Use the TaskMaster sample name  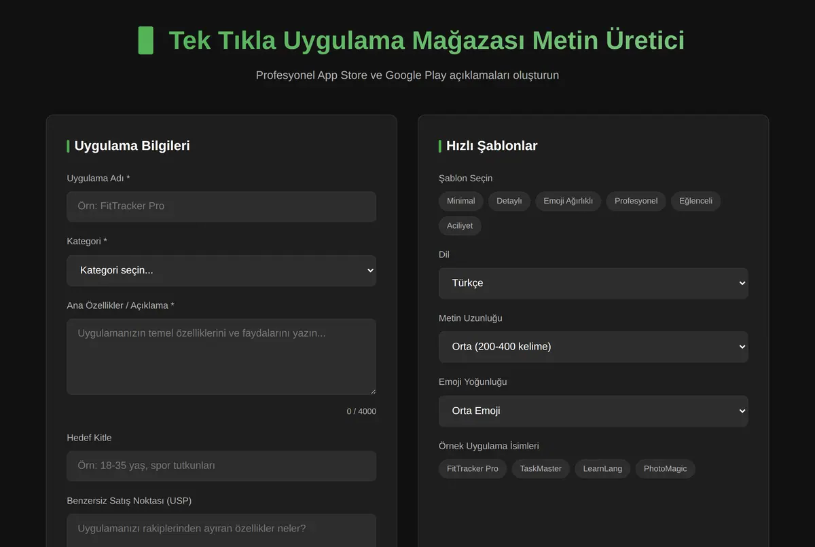pyautogui.click(x=541, y=469)
